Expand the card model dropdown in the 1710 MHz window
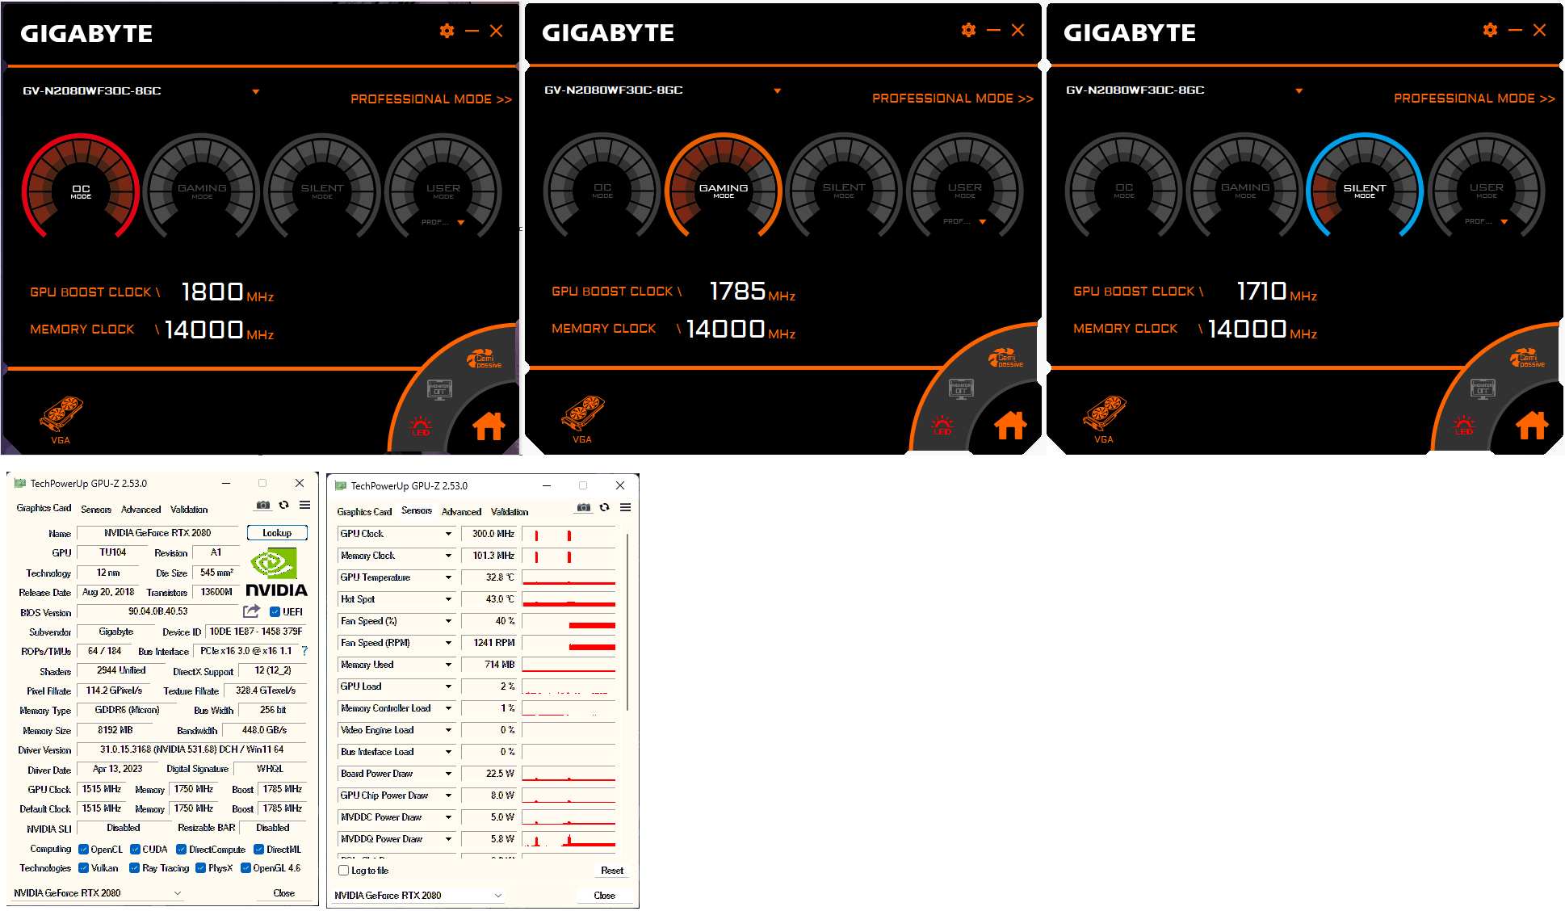 click(1299, 90)
